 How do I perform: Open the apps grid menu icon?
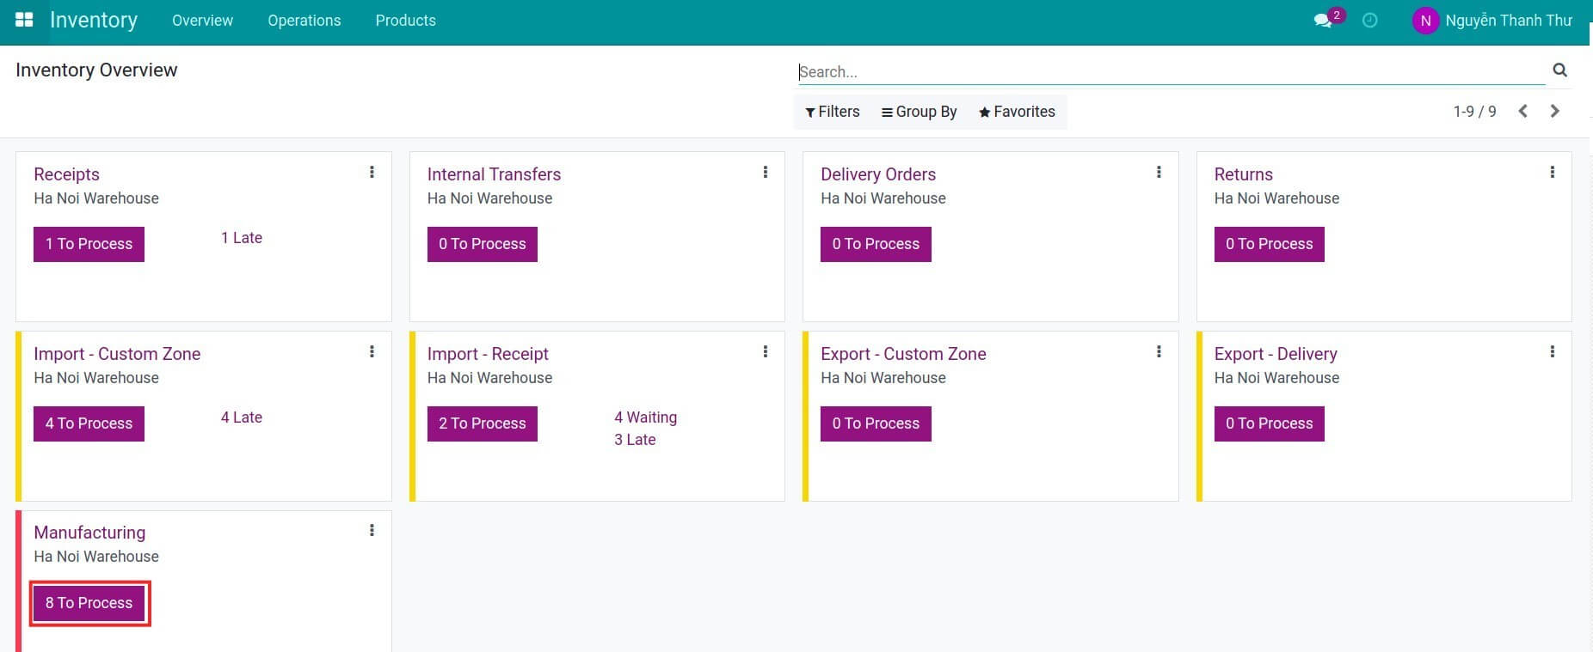pos(24,20)
